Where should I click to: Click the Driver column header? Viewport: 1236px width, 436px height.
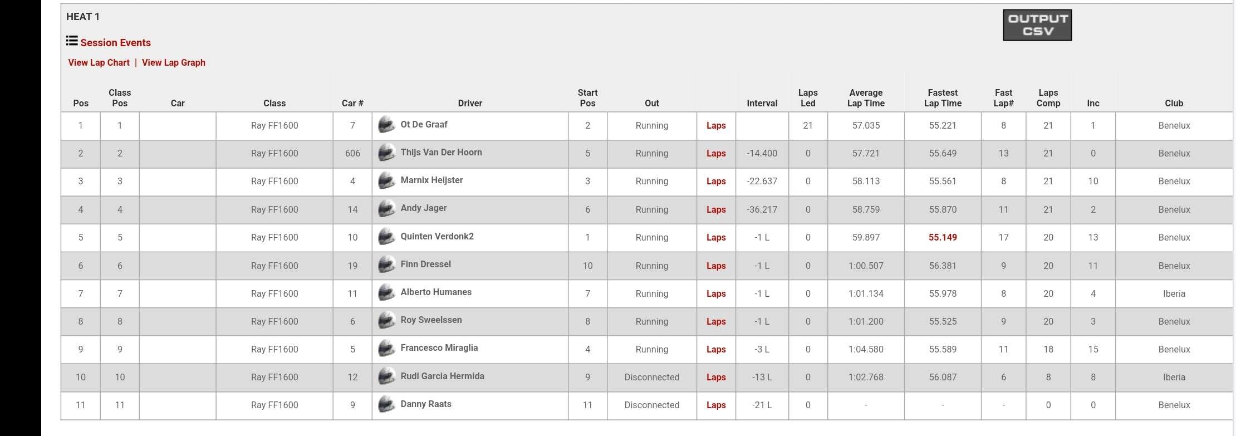470,104
